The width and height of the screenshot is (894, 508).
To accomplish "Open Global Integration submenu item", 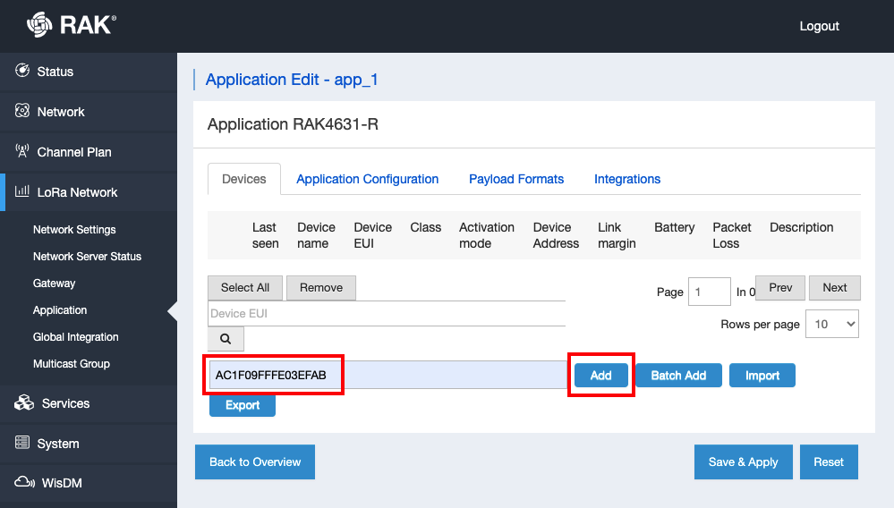I will [x=76, y=336].
